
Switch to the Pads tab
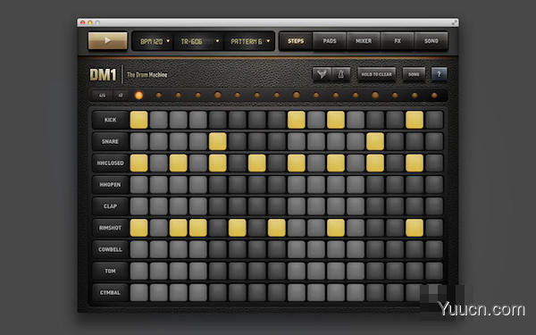tap(330, 41)
